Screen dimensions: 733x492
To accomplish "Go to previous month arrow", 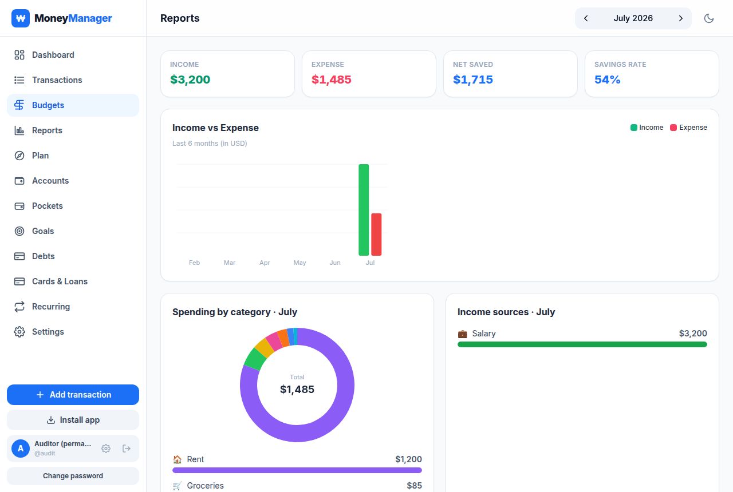I will (586, 18).
